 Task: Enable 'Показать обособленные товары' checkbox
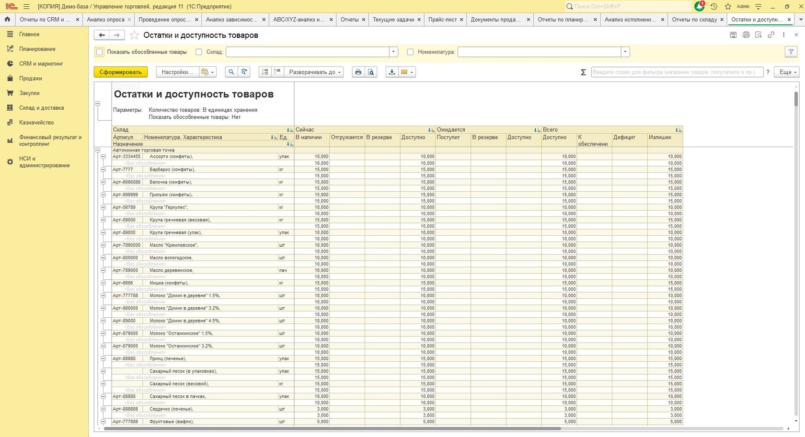[100, 52]
